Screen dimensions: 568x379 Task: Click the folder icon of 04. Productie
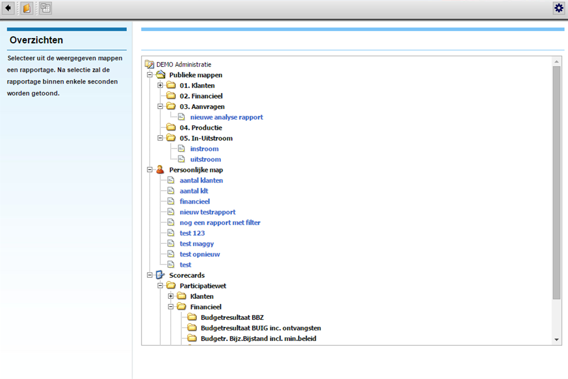pyautogui.click(x=171, y=128)
